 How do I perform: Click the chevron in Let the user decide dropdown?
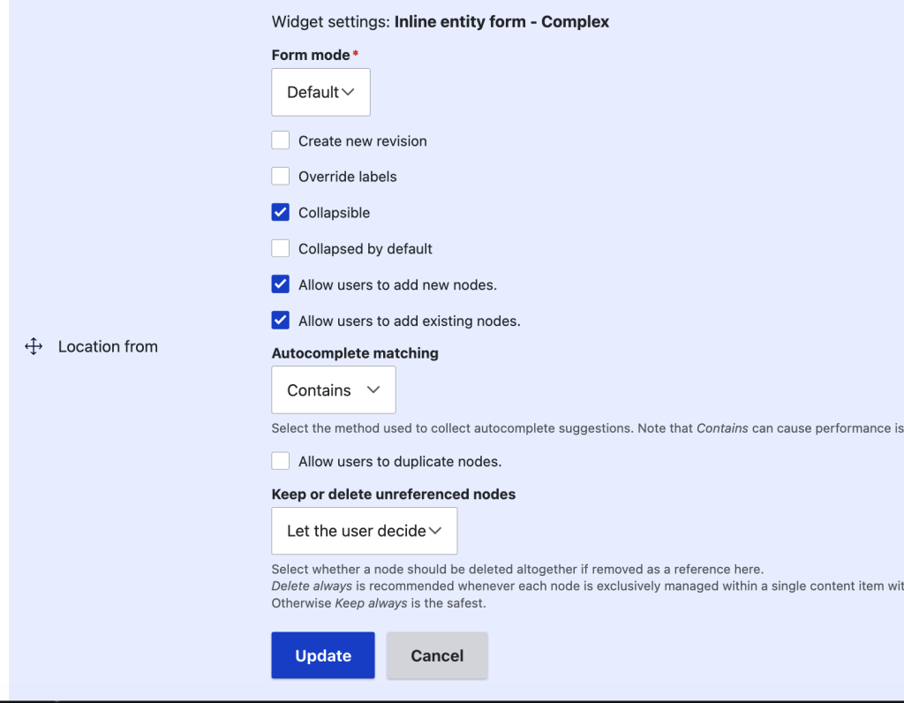[x=435, y=531]
